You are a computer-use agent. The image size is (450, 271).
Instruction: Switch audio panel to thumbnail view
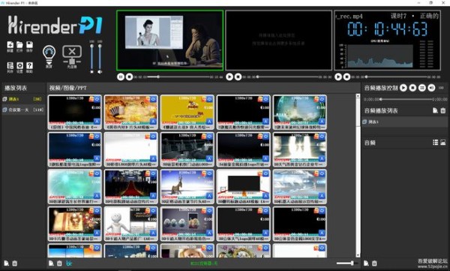tap(443, 142)
